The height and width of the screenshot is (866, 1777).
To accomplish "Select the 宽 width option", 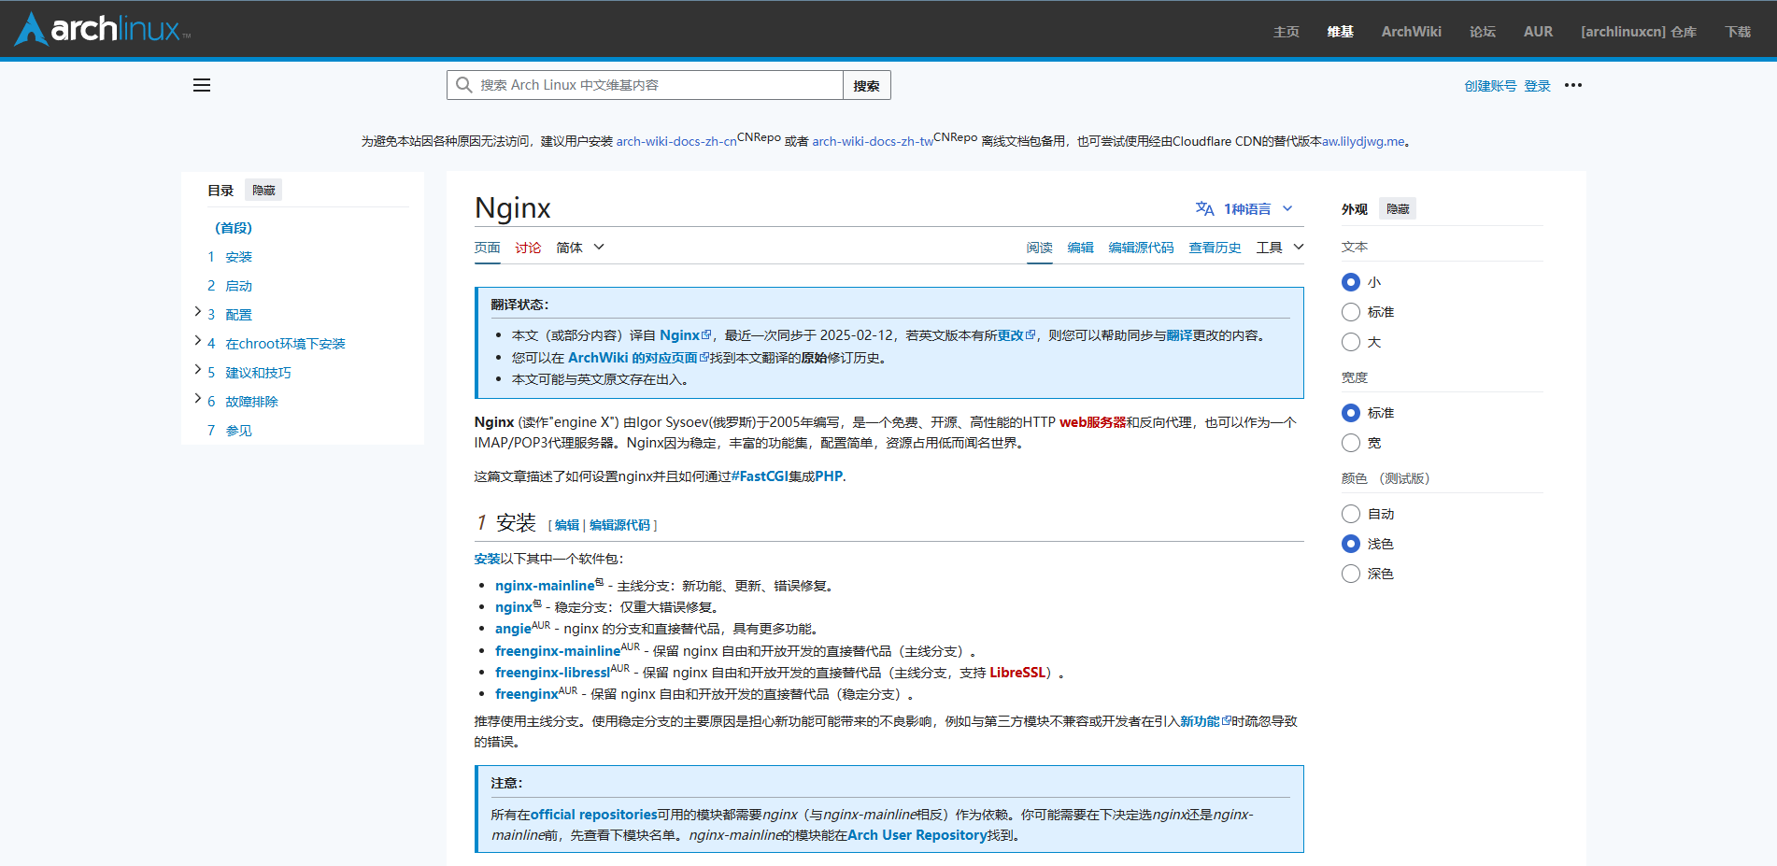I will (x=1351, y=443).
